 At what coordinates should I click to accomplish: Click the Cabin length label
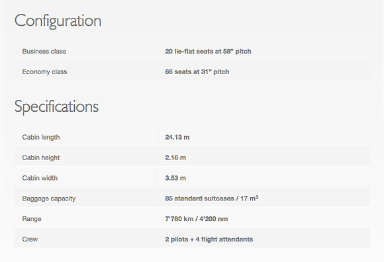tap(41, 137)
